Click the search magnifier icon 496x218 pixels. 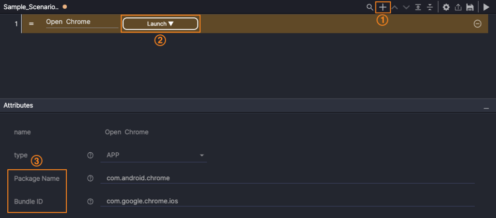coord(370,7)
